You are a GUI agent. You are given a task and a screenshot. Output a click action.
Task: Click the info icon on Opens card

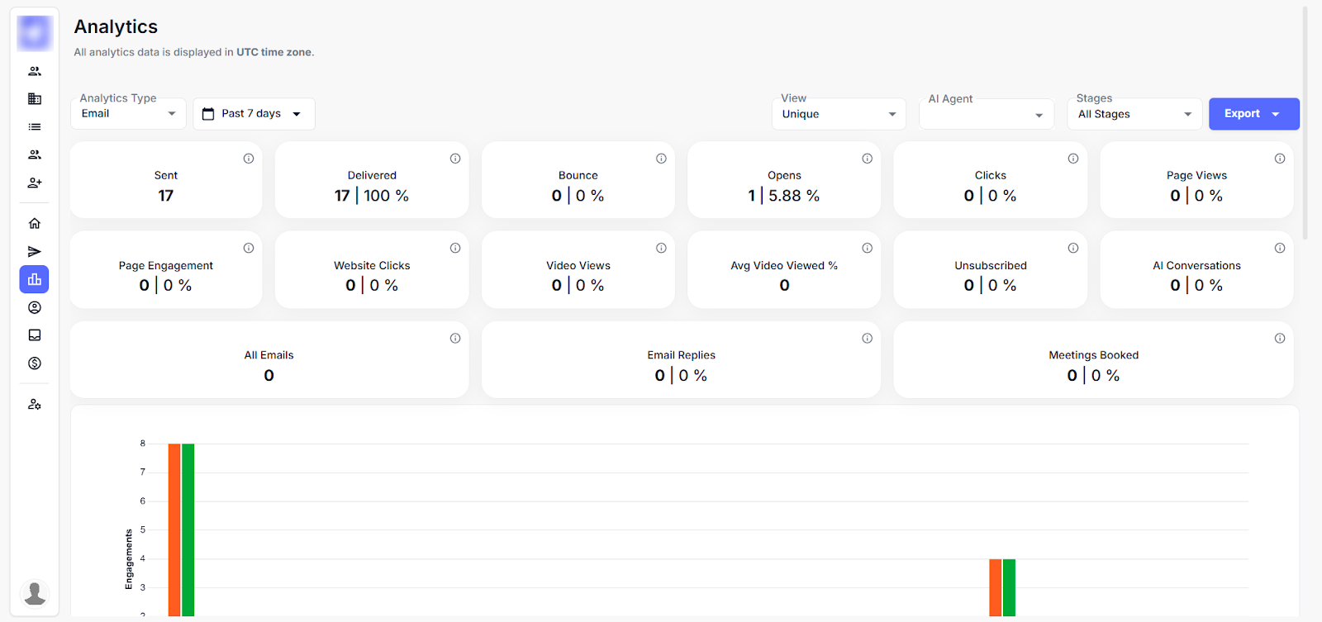point(867,159)
